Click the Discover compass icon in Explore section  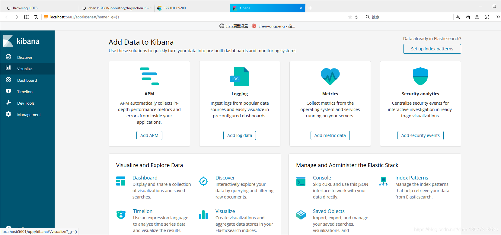pyautogui.click(x=203, y=181)
